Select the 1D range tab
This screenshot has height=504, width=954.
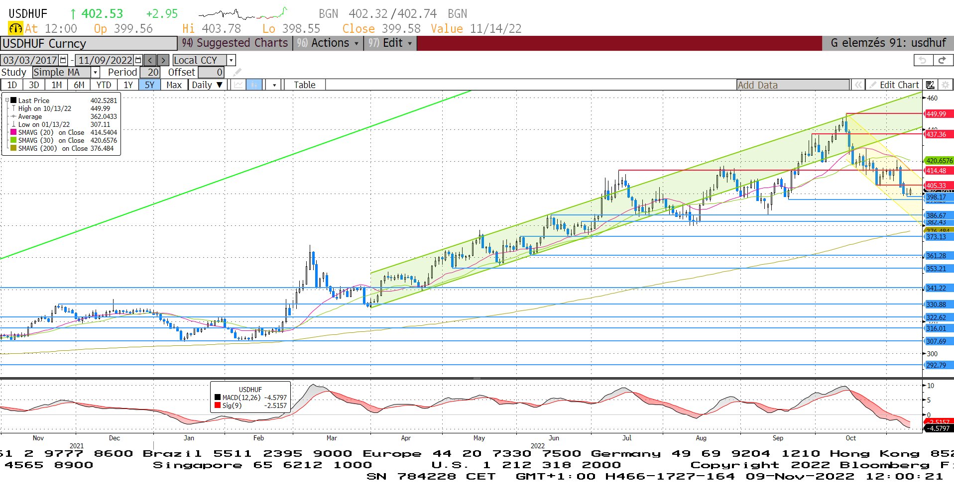coord(12,85)
